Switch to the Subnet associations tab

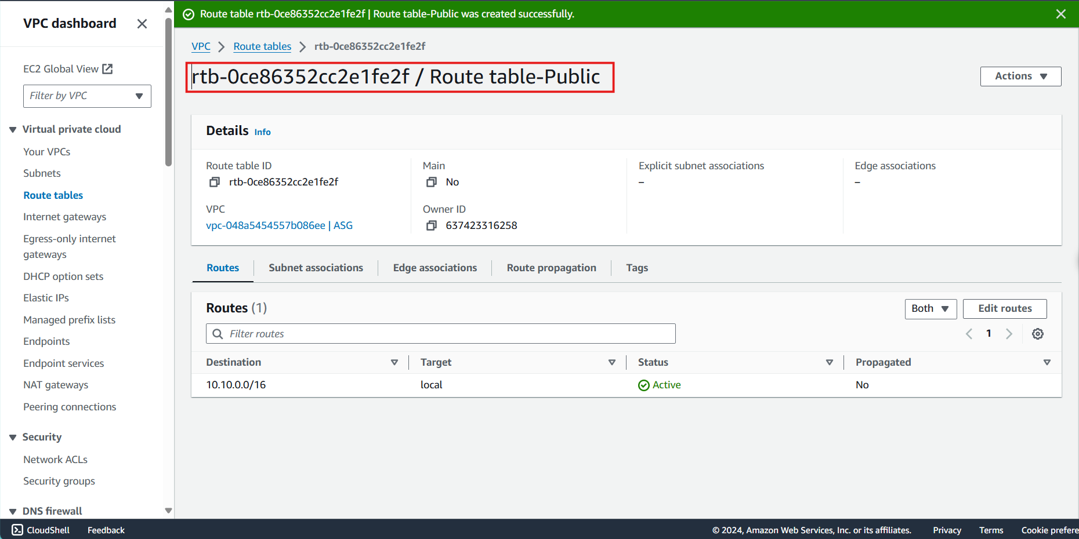point(316,267)
